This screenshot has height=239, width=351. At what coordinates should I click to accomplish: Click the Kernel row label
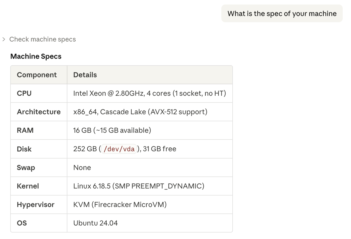pos(28,186)
